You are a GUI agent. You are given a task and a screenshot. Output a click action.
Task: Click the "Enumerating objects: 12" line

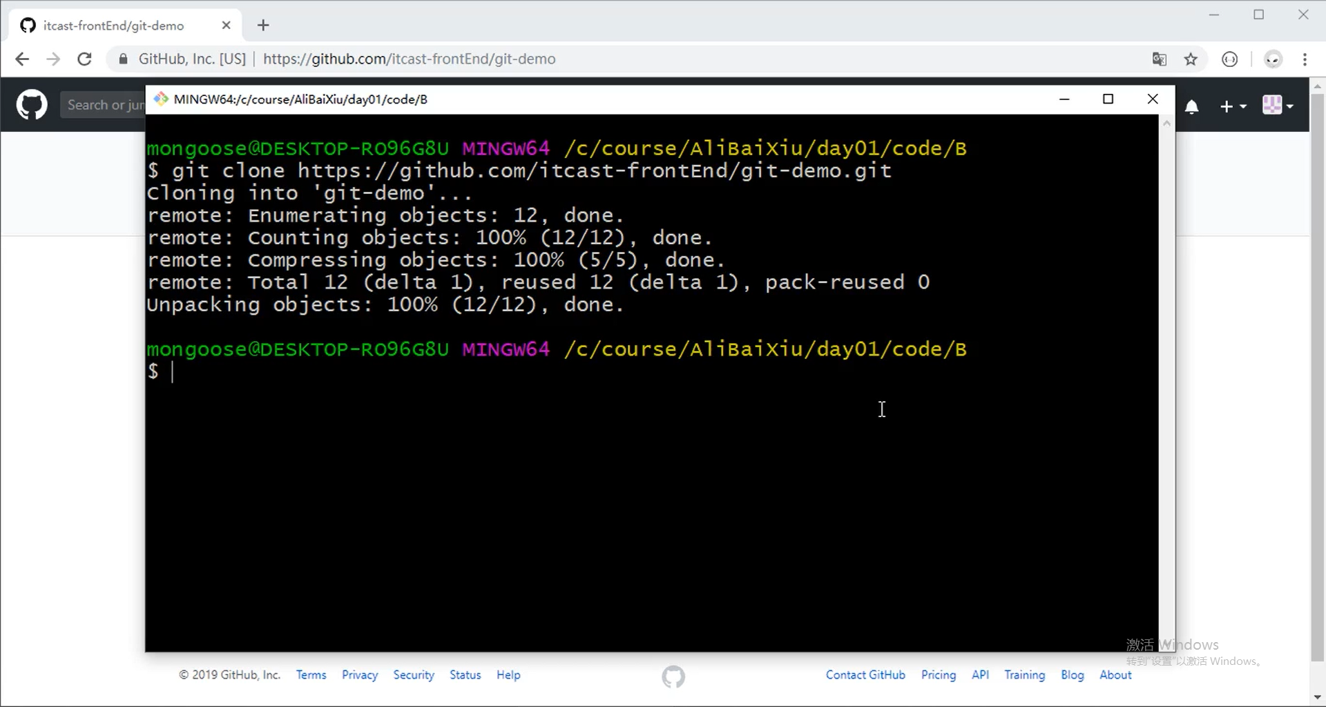(385, 215)
